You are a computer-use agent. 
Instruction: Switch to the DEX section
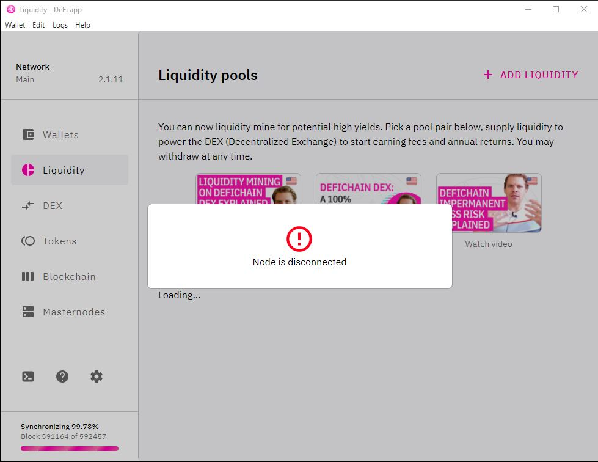(x=70, y=205)
